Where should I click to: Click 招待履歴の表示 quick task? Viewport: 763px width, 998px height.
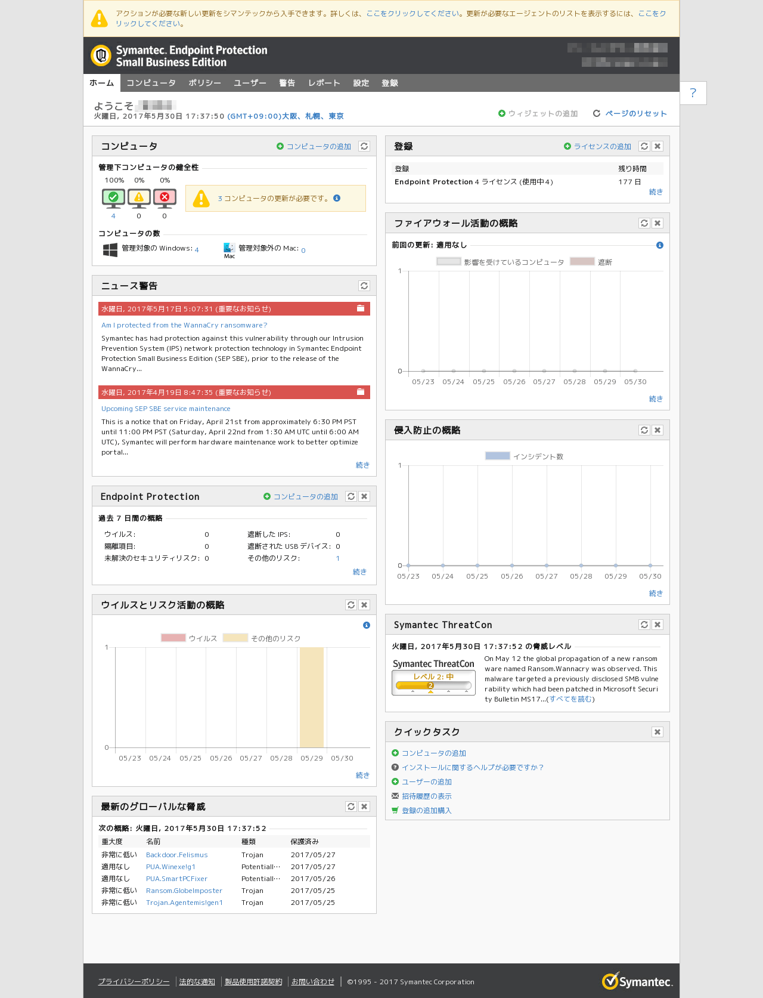pos(427,796)
